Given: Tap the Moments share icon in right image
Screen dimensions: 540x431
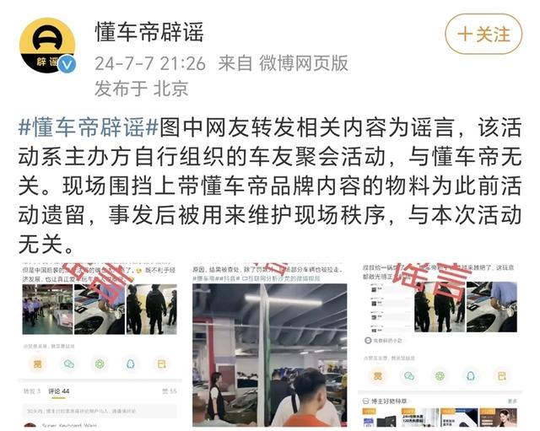Looking at the screenshot, I should coord(440,376).
